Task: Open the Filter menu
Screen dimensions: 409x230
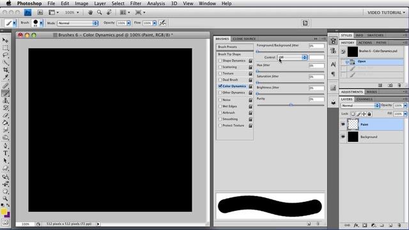Action: tap(135, 3)
